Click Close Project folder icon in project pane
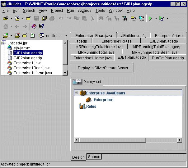This screenshot has width=188, height=168. point(25,35)
